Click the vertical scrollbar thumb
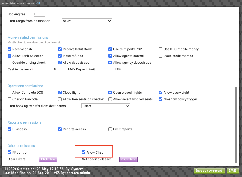The height and width of the screenshot is (177, 242). tap(236, 125)
